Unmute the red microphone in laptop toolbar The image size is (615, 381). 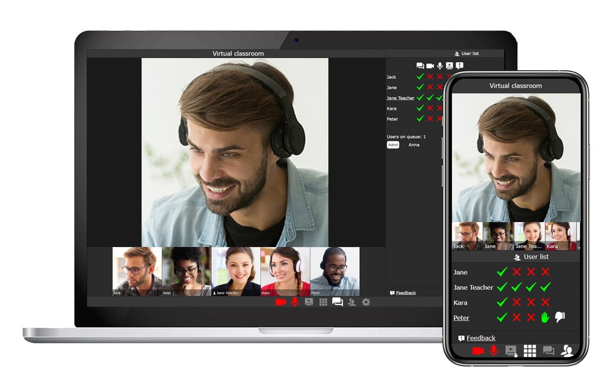(x=295, y=302)
